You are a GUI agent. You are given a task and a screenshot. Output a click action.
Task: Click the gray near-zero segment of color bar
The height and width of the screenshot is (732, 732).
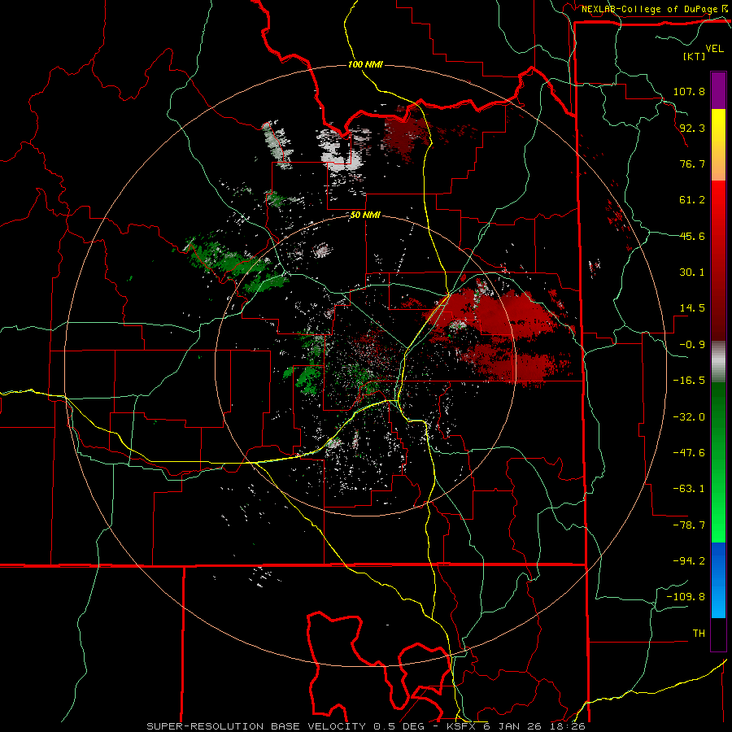click(718, 361)
